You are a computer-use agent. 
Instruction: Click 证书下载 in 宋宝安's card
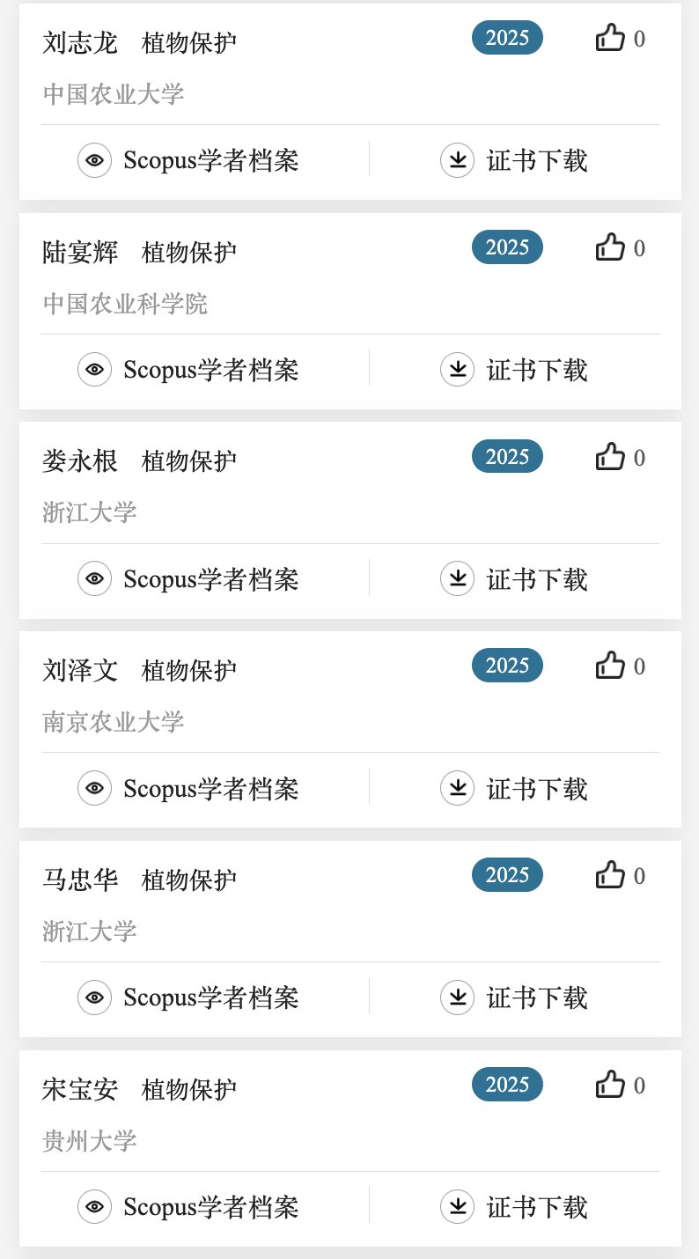tap(536, 1206)
